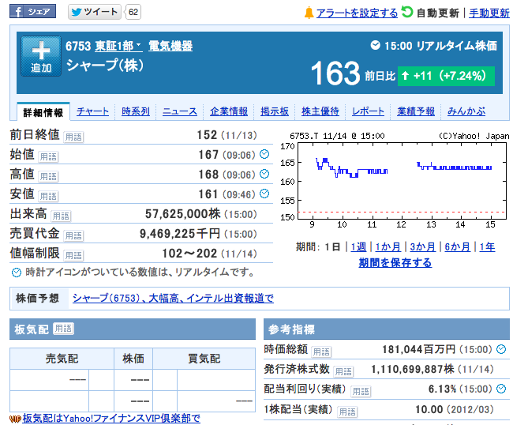The image size is (513, 425).
Task: Click the 57,625,000株 volume value
Action: point(183,214)
